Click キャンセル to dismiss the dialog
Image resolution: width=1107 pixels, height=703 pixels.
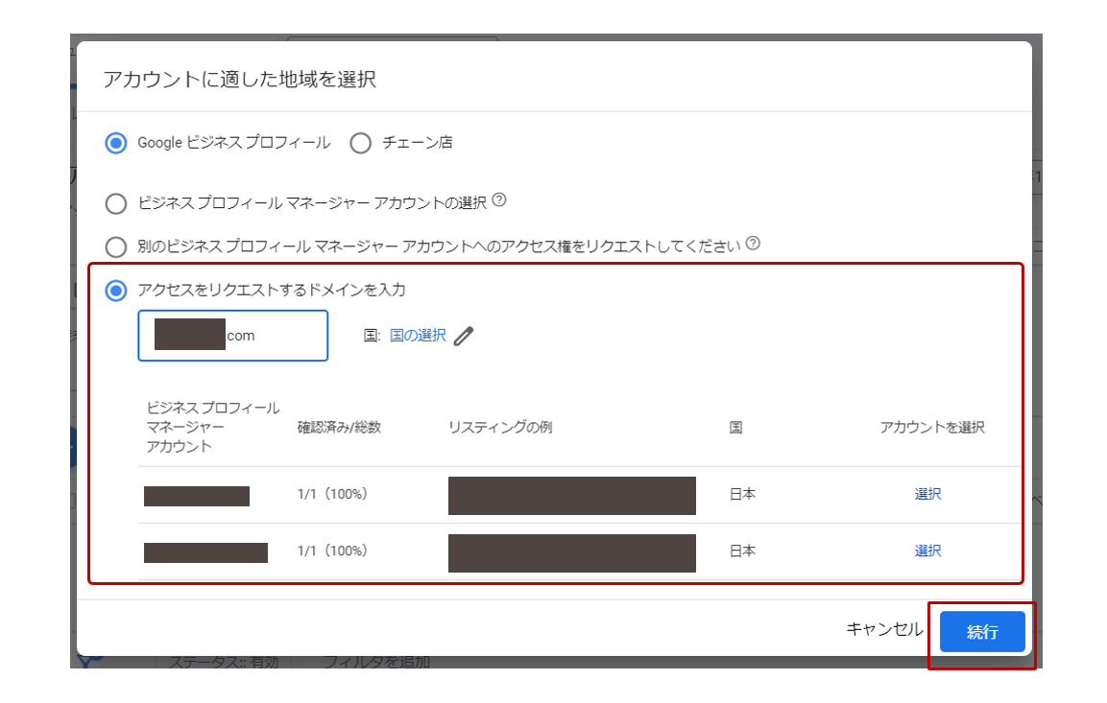click(x=882, y=630)
